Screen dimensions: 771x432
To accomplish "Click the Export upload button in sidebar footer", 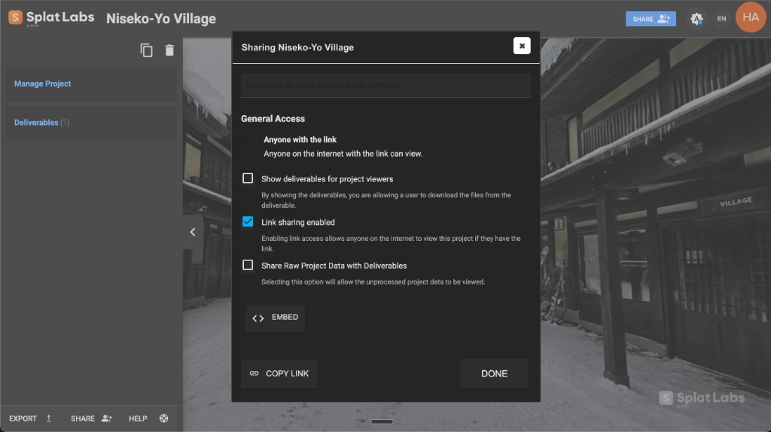I will 31,418.
